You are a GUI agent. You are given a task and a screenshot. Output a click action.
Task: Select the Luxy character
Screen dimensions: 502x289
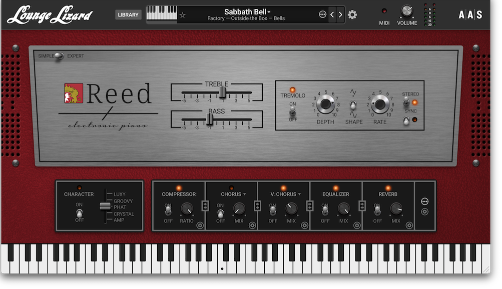click(120, 194)
